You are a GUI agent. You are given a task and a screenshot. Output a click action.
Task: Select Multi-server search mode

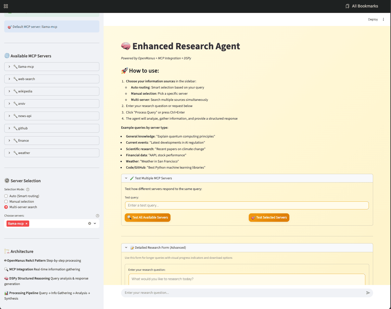pos(6,207)
